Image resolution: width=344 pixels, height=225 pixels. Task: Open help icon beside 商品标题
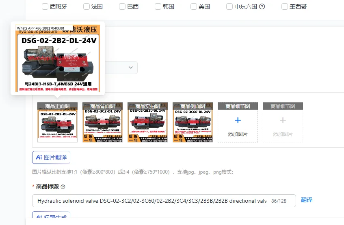point(63,187)
